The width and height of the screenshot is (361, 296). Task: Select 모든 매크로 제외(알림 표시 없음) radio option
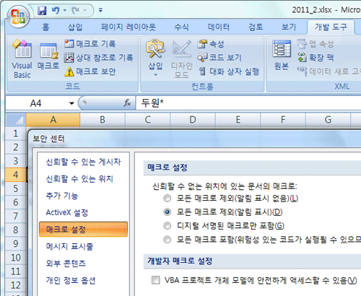click(x=167, y=199)
